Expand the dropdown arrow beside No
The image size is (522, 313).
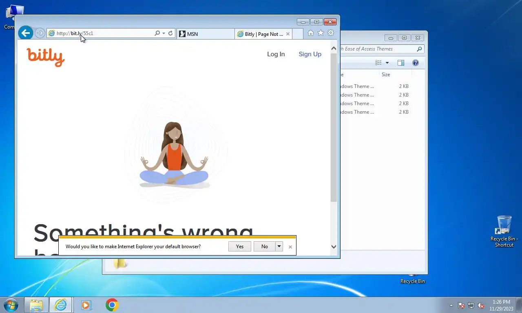tap(279, 247)
